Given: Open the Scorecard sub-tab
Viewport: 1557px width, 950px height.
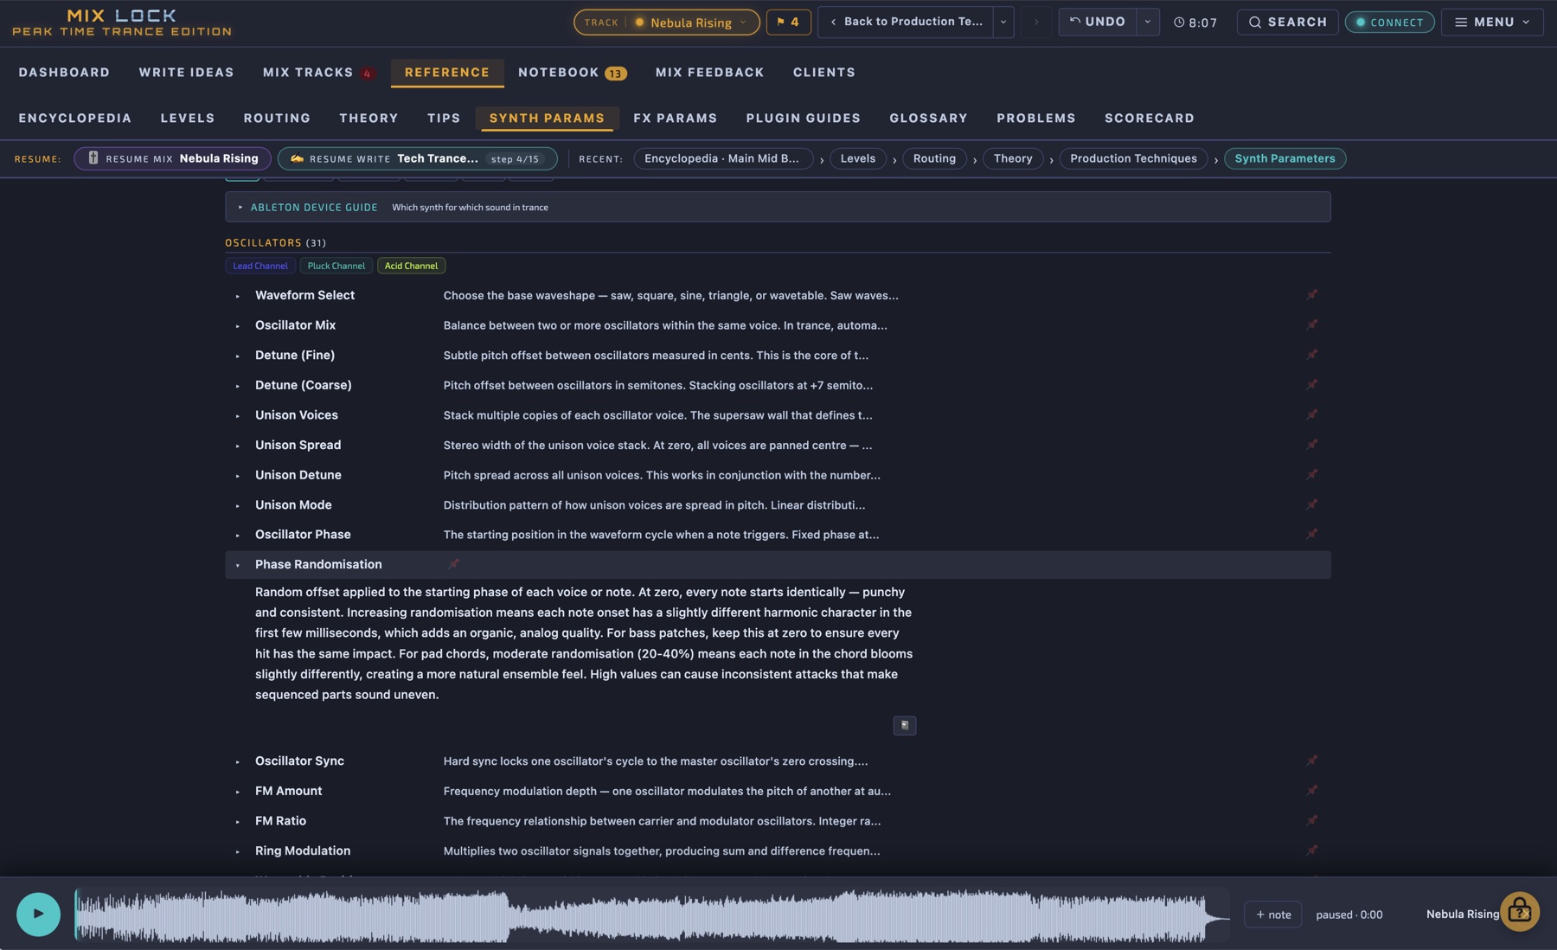Looking at the screenshot, I should 1149,118.
